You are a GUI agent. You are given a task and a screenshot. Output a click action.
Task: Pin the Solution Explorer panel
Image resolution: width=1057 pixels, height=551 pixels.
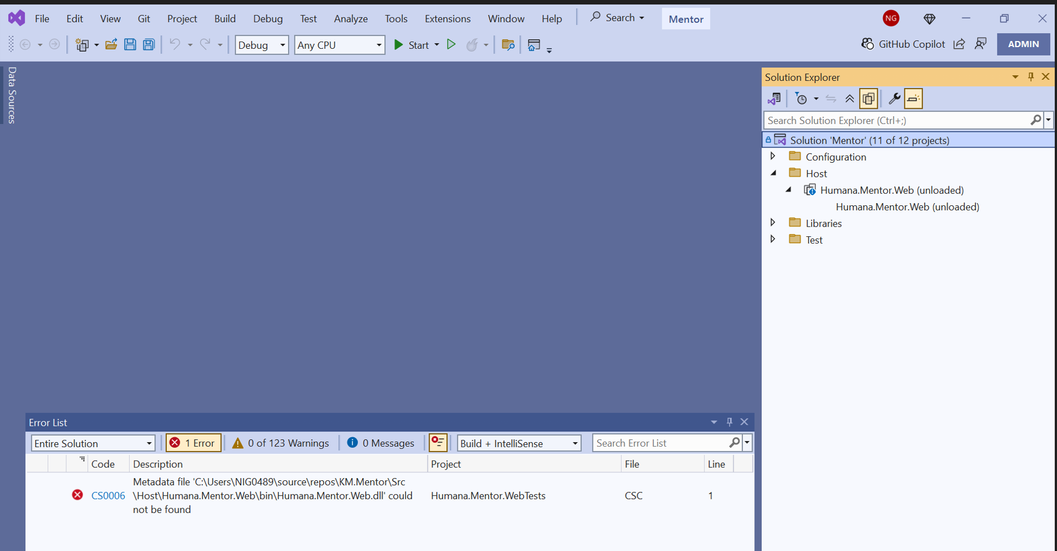pos(1031,77)
